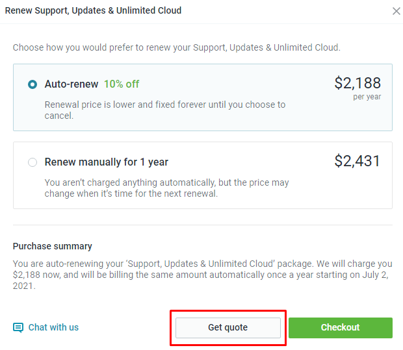
Task: Click the chat bubble icon
Action: coord(18,328)
